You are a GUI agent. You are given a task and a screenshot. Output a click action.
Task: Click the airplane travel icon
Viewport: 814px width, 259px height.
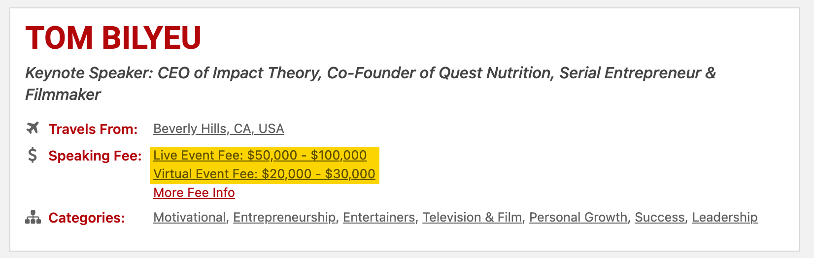[x=33, y=129]
